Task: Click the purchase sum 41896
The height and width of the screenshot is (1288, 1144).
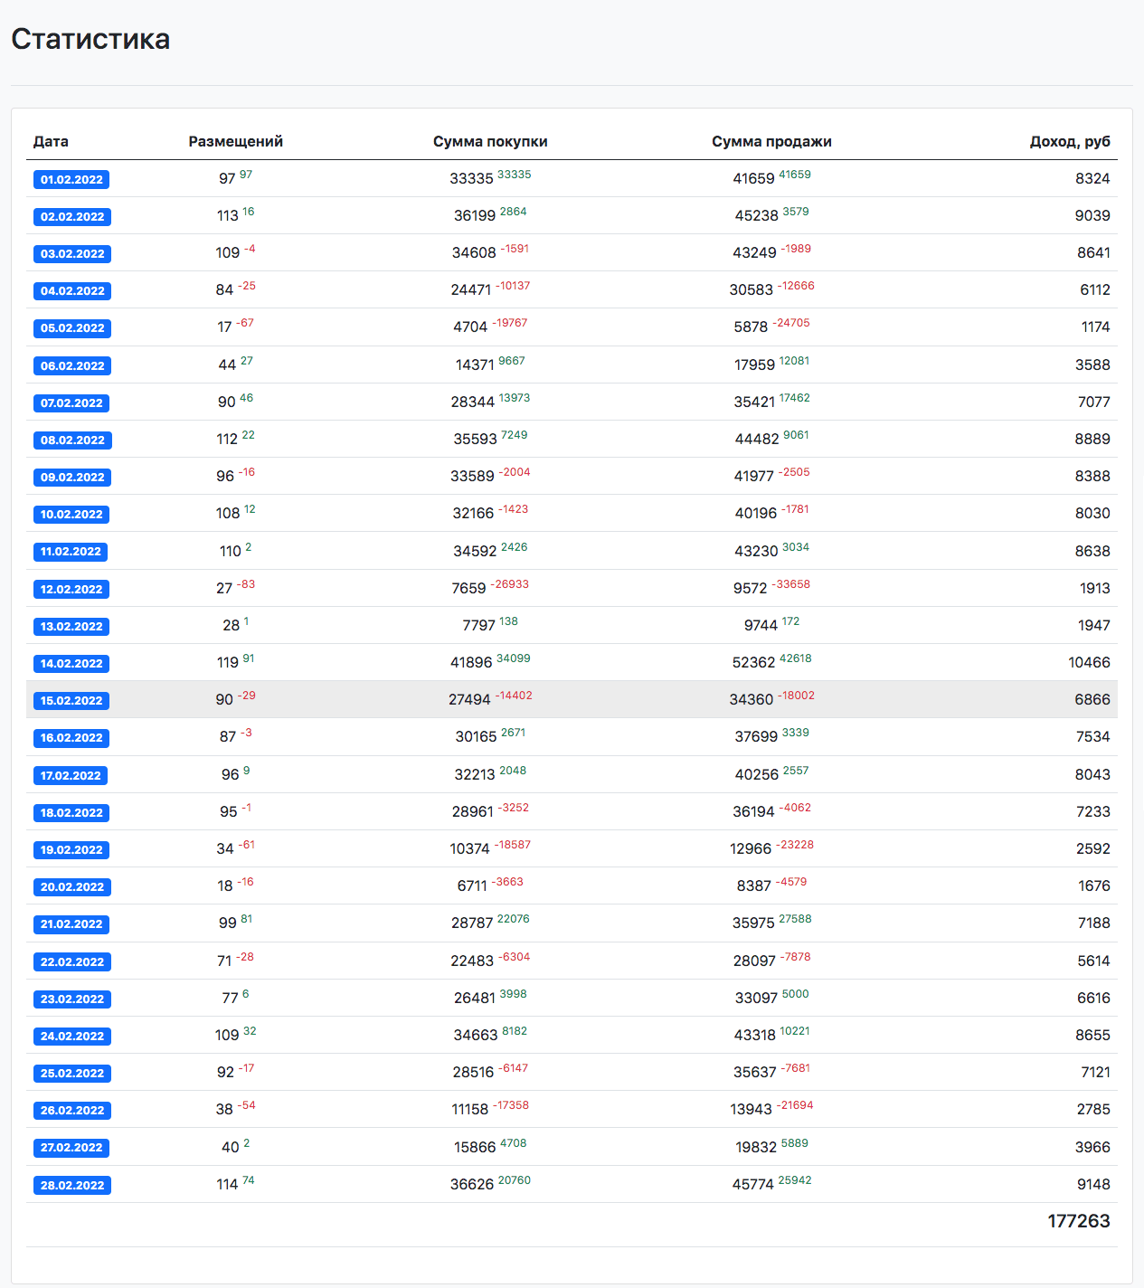Action: 471,663
